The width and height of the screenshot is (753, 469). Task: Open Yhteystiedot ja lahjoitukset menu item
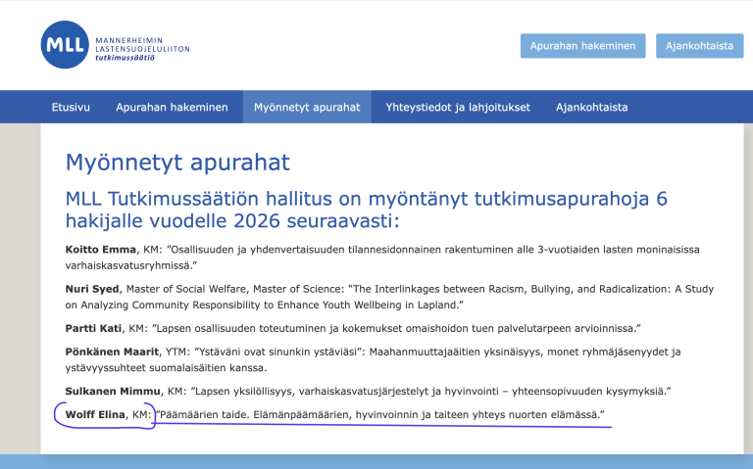click(x=458, y=107)
